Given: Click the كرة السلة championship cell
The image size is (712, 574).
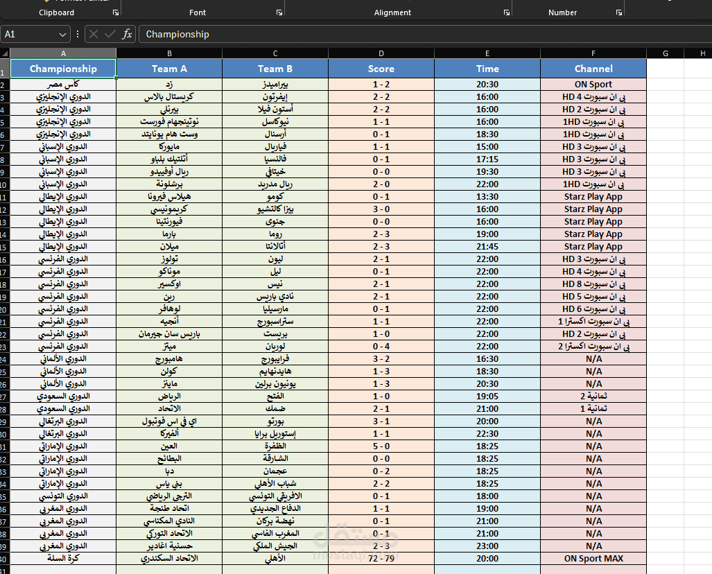Looking at the screenshot, I should [63, 559].
